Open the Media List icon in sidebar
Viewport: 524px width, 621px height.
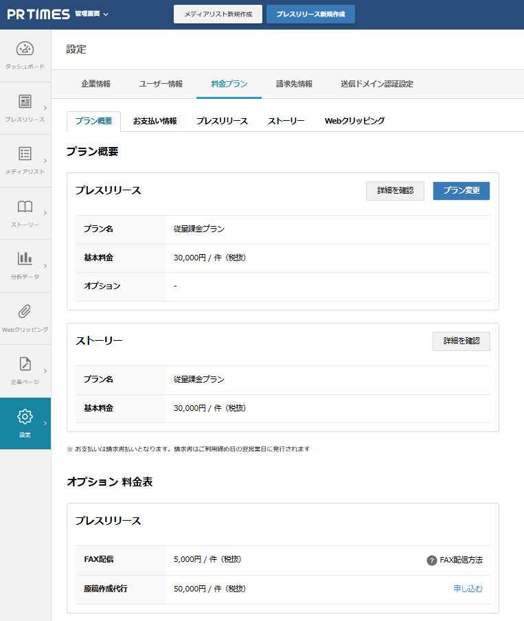click(25, 154)
